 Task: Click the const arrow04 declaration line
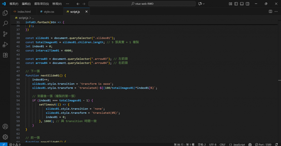coord(77,63)
